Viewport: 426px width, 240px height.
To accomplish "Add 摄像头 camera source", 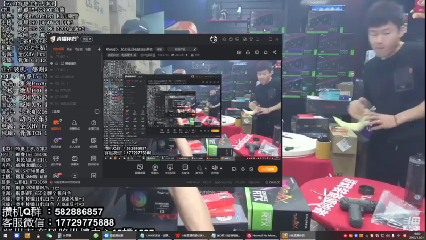I will point(155,169).
